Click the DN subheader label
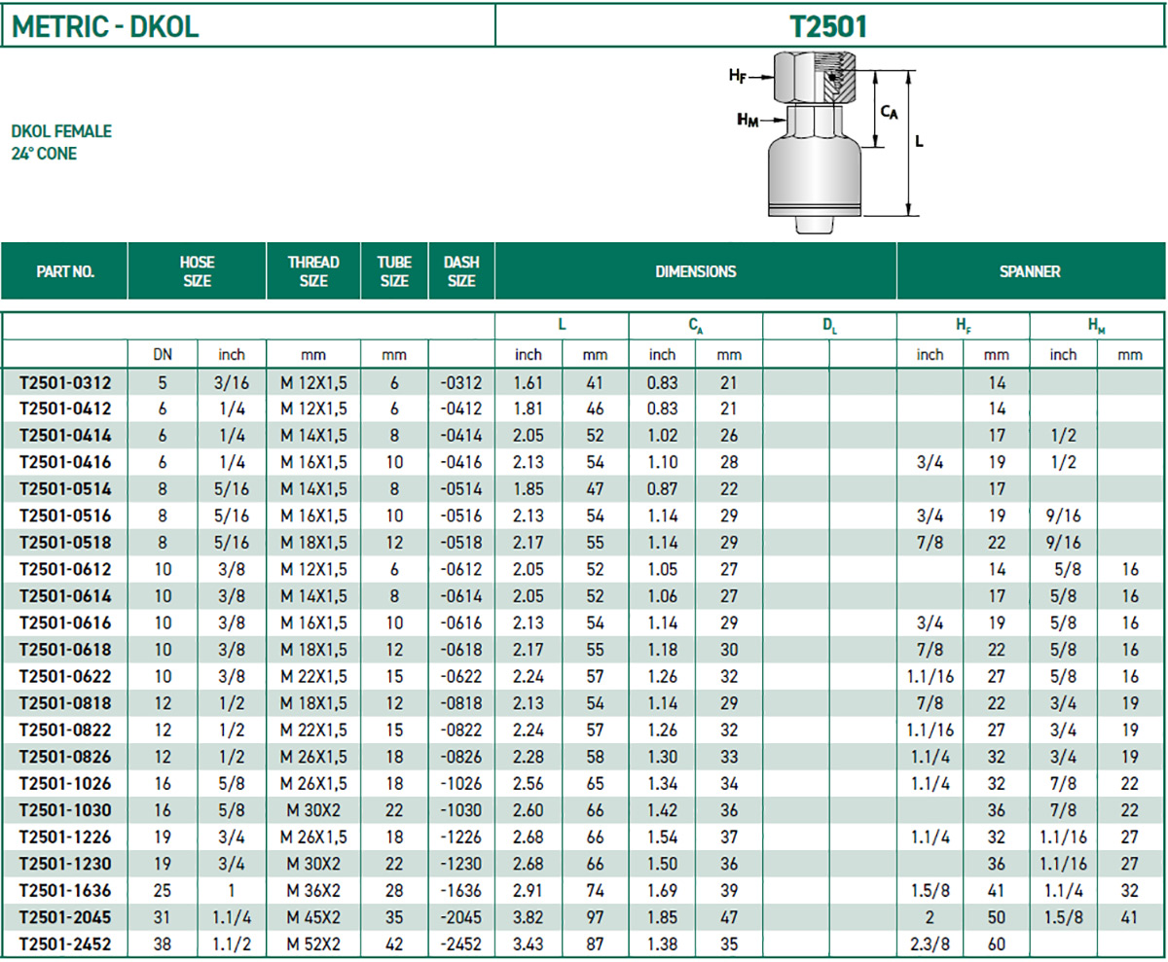Image resolution: width=1168 pixels, height=962 pixels. 163,355
